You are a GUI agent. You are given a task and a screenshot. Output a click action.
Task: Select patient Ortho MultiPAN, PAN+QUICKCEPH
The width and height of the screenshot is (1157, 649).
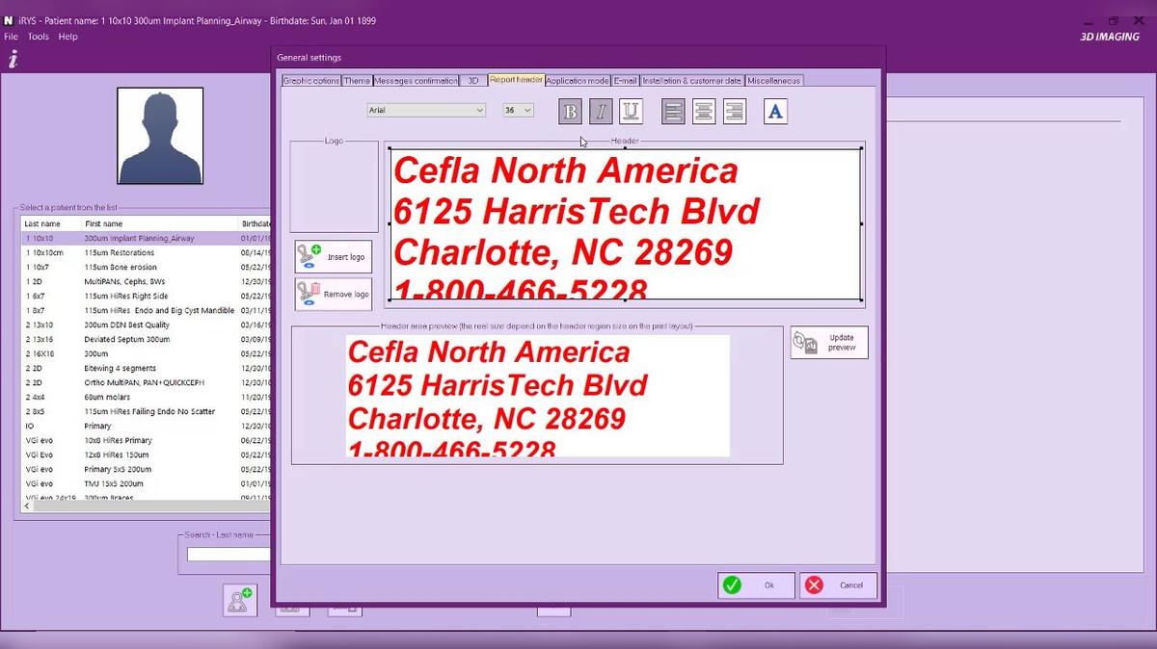click(147, 382)
